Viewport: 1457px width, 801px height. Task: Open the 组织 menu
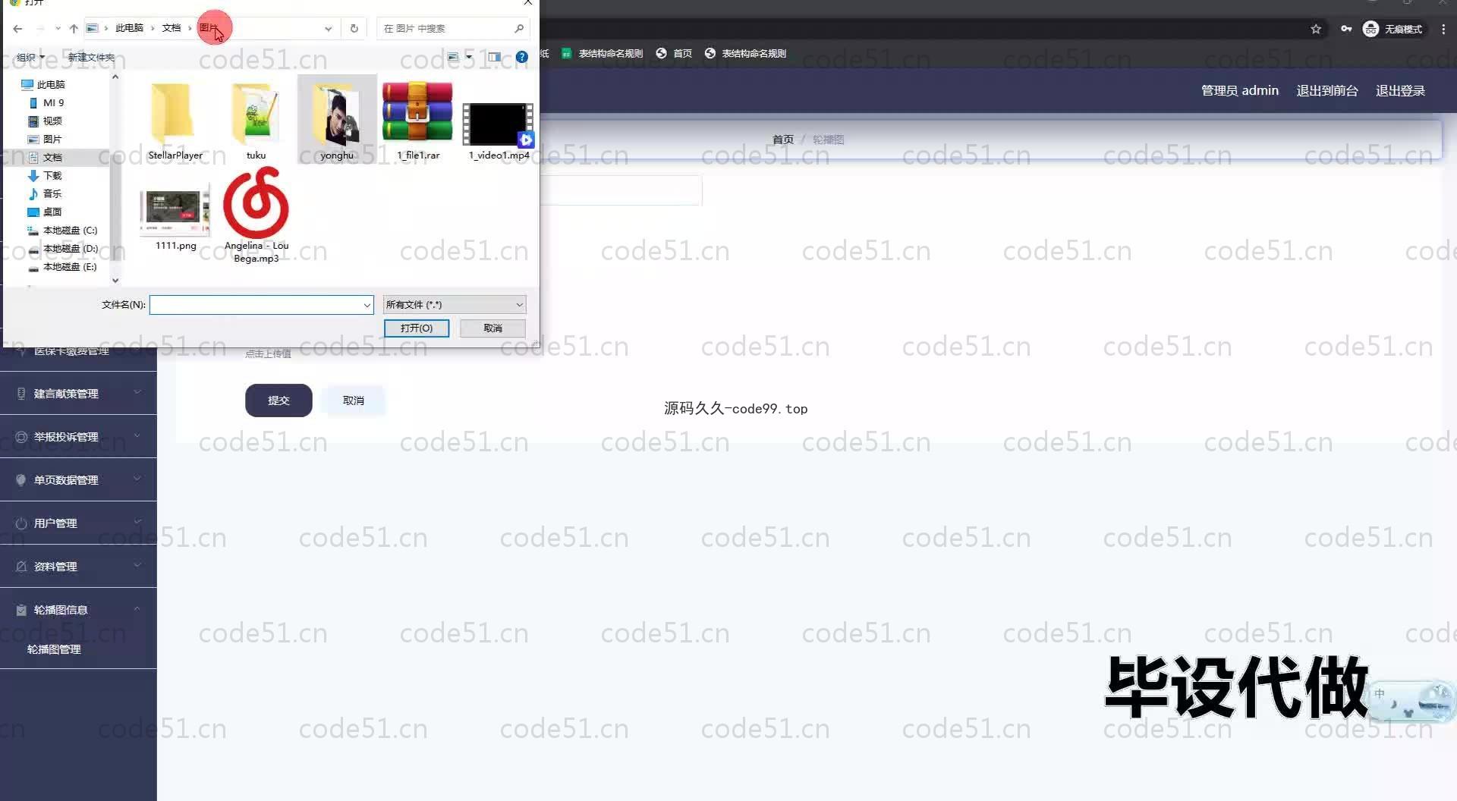pyautogui.click(x=30, y=57)
